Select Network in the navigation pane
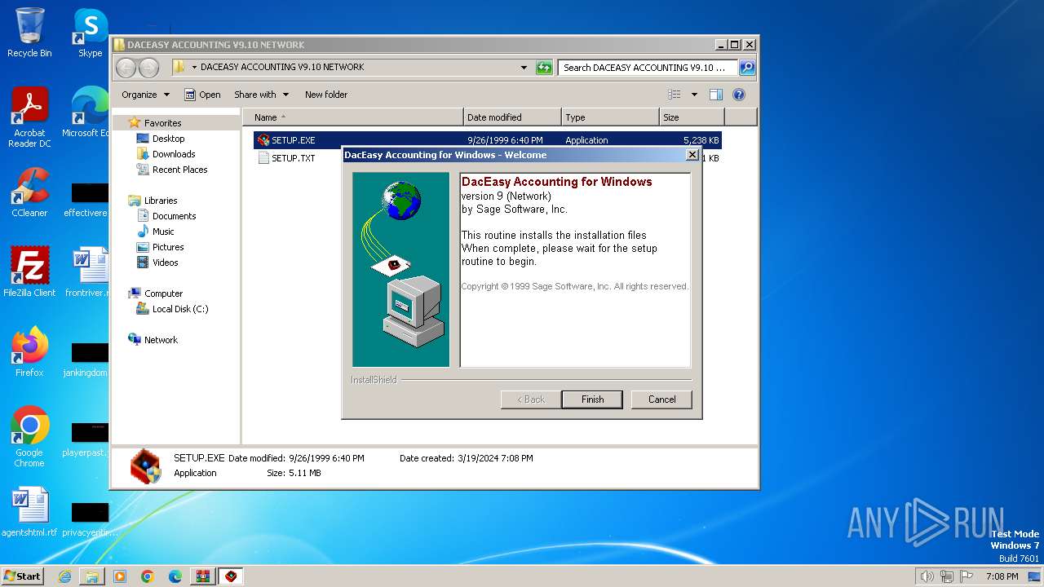The image size is (1044, 587). [161, 340]
